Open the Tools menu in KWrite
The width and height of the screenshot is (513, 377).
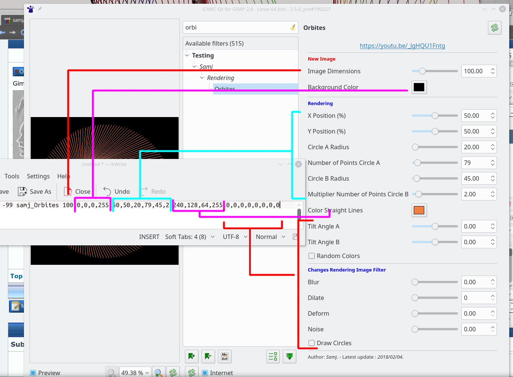point(12,176)
